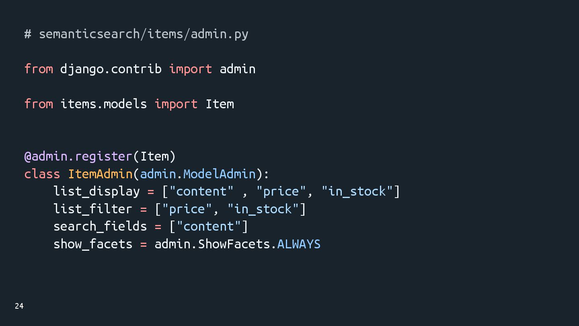Click the "in_stock" string in list_filter
Viewport: 579px width, 326px height.
click(x=263, y=209)
